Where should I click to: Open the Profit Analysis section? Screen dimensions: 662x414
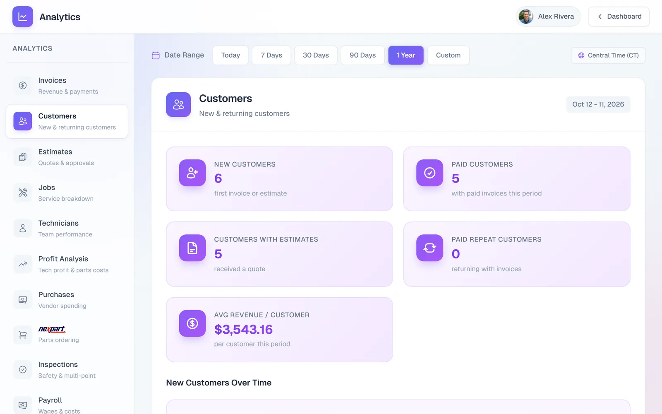(x=67, y=264)
